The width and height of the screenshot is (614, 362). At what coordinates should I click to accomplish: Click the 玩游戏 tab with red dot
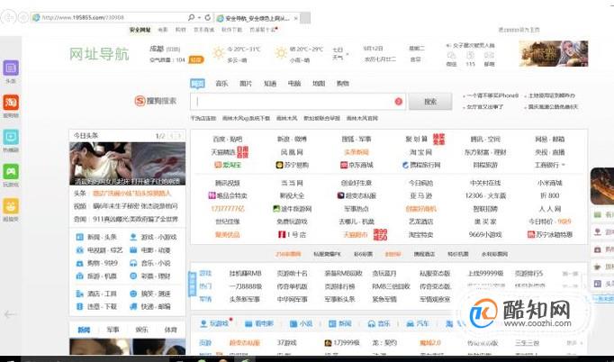click(215, 323)
